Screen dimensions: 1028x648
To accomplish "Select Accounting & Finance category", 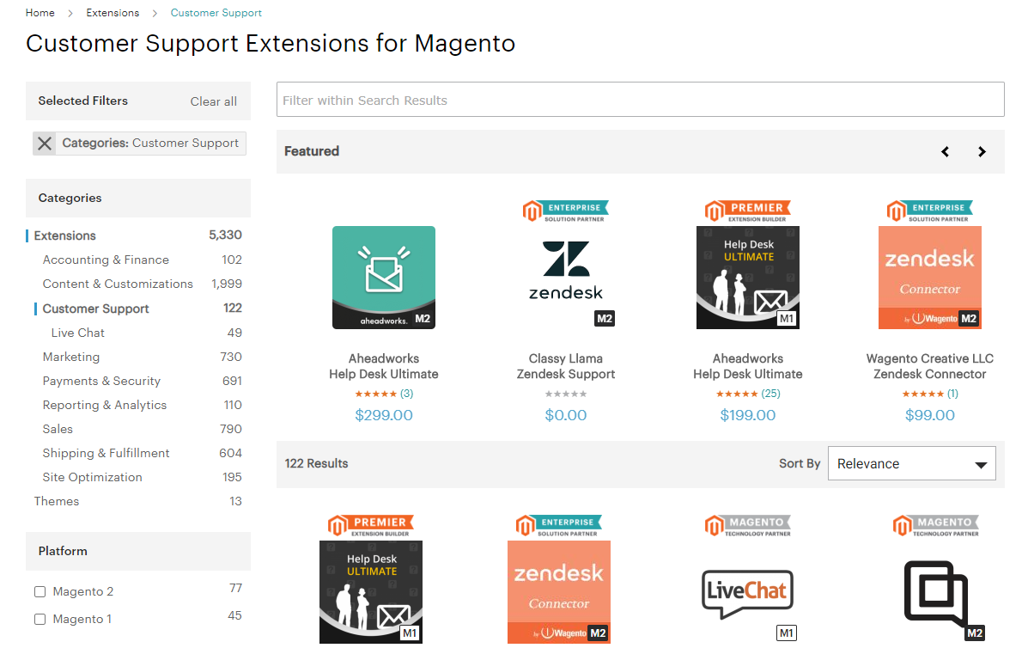I will pos(106,260).
